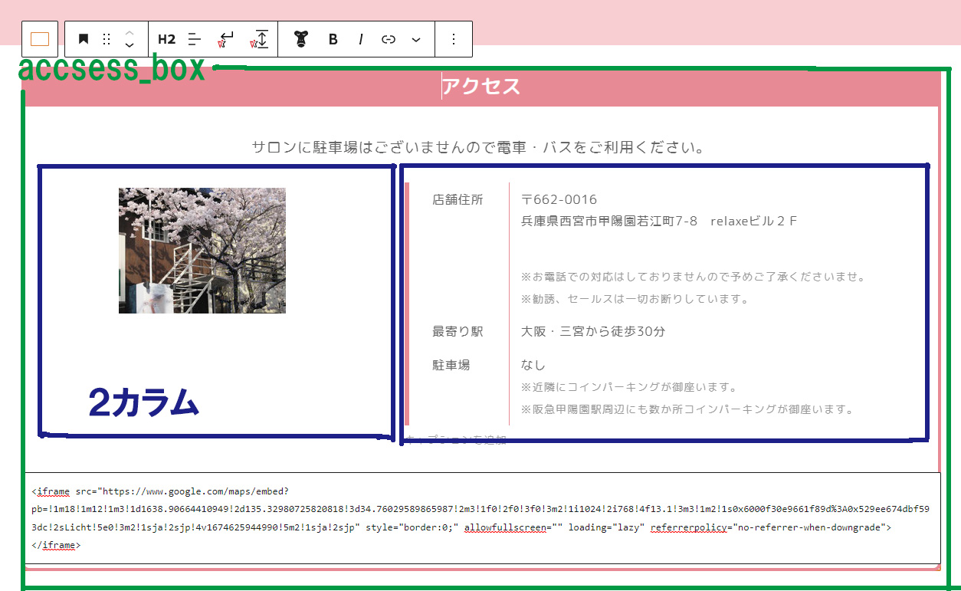The height and width of the screenshot is (591, 961).
Task: Open the text alignment options
Action: 195,39
